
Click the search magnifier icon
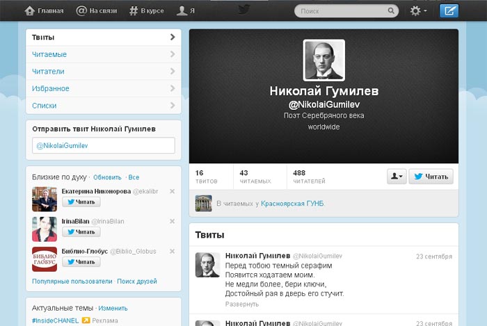pos(391,11)
